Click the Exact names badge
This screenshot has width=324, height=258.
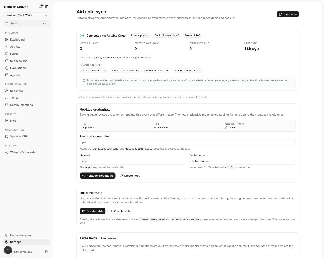(108, 238)
